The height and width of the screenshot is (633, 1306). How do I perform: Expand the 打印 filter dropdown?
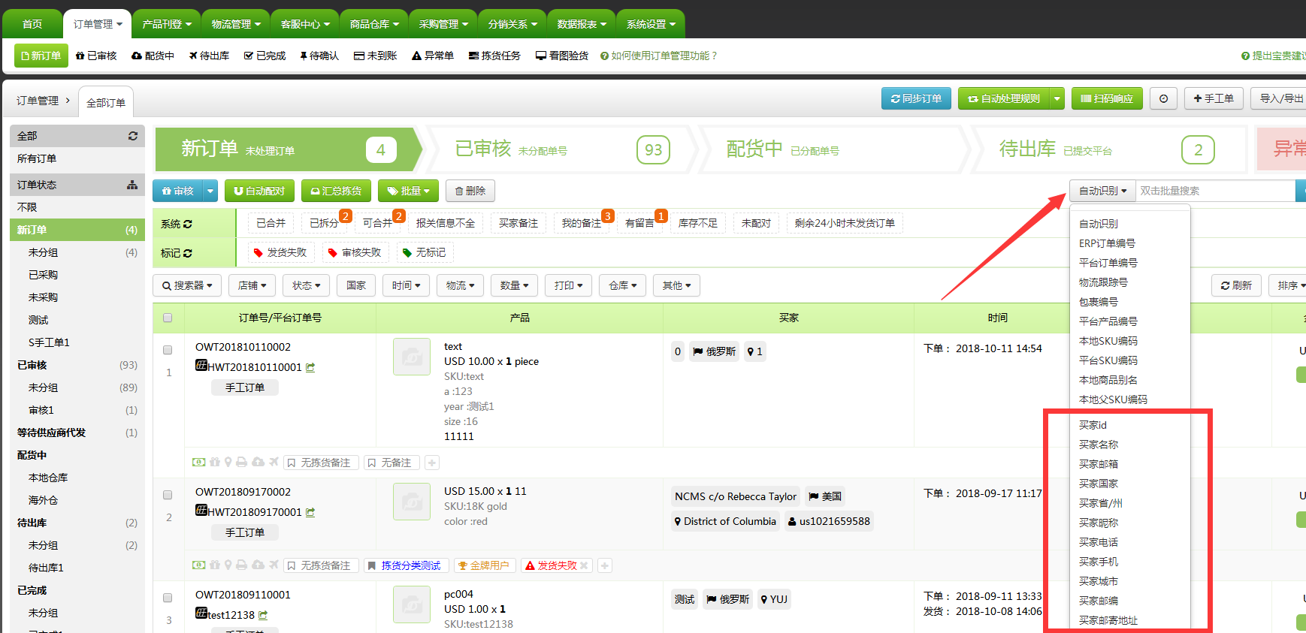(569, 285)
